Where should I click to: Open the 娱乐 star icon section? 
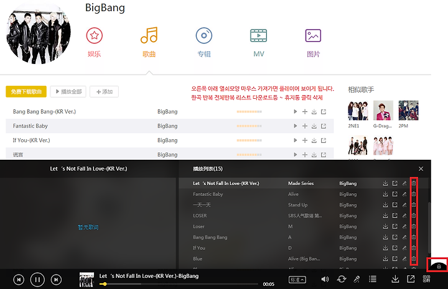point(95,42)
